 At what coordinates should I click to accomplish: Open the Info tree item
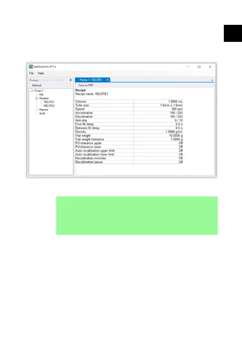coord(42,94)
